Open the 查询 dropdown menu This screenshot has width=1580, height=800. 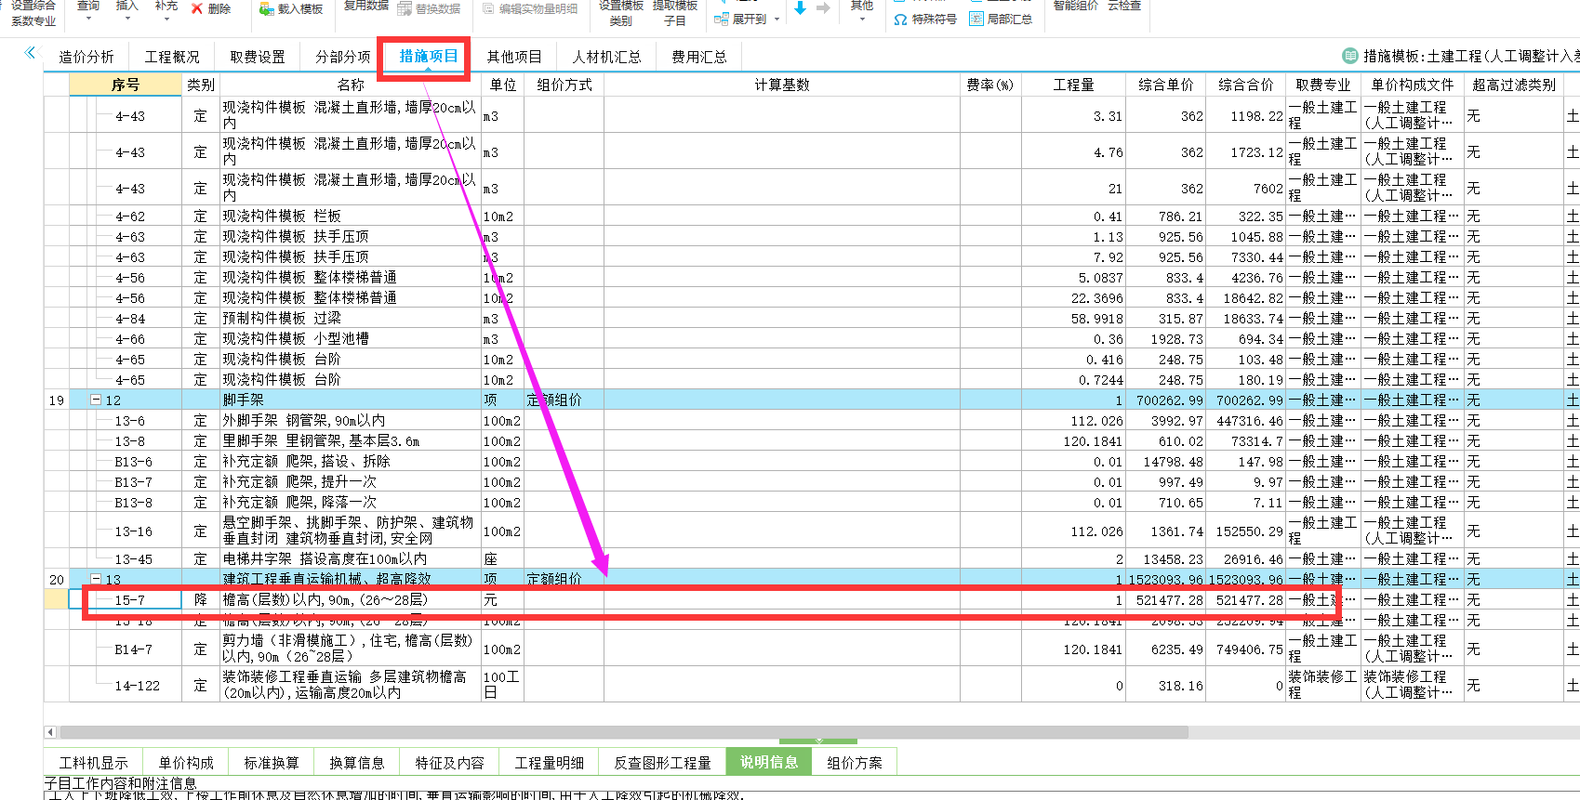pos(88,12)
